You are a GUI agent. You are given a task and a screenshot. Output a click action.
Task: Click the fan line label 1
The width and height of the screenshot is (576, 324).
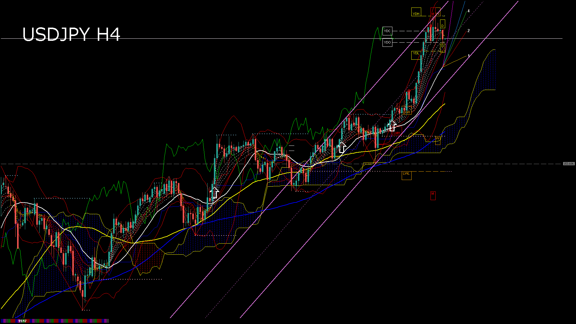[x=469, y=56]
